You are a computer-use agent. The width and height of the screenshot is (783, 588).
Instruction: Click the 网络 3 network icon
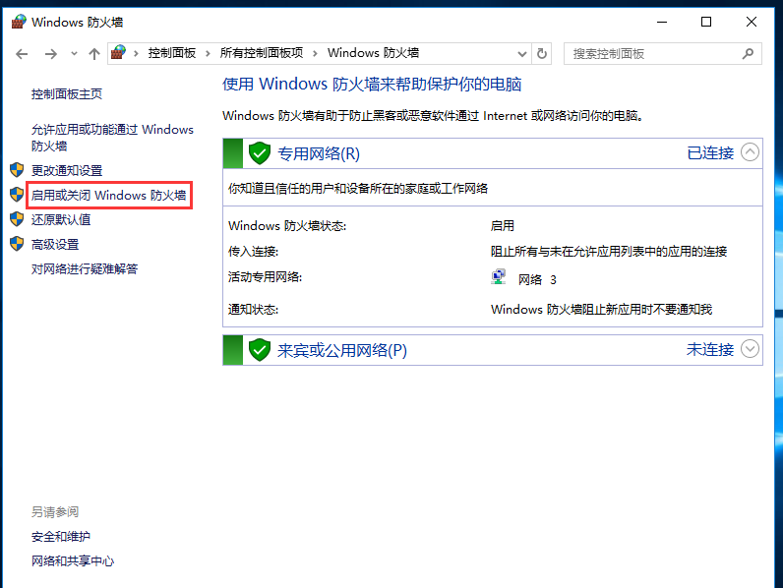pyautogui.click(x=499, y=277)
